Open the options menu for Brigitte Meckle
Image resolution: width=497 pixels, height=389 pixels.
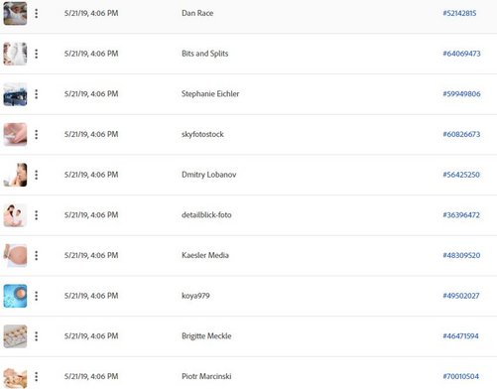tap(37, 336)
